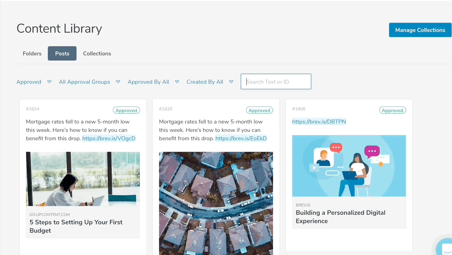The image size is (452, 255).
Task: Click the BREV.IS source label
Action: (x=303, y=205)
